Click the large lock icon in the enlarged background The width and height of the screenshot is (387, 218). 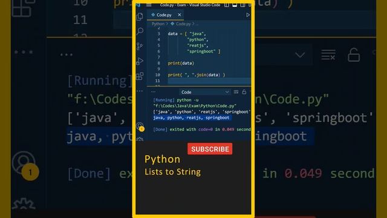354,55
